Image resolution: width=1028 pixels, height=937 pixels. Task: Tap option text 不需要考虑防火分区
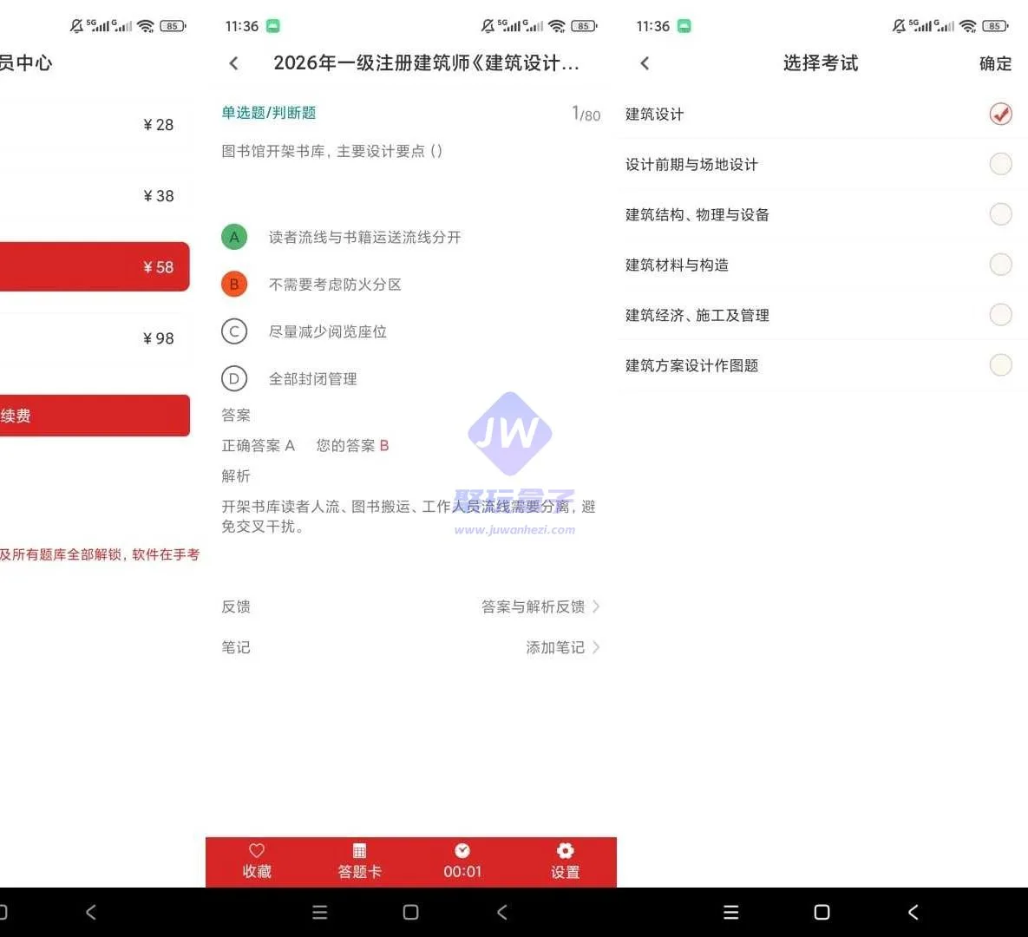pos(335,284)
